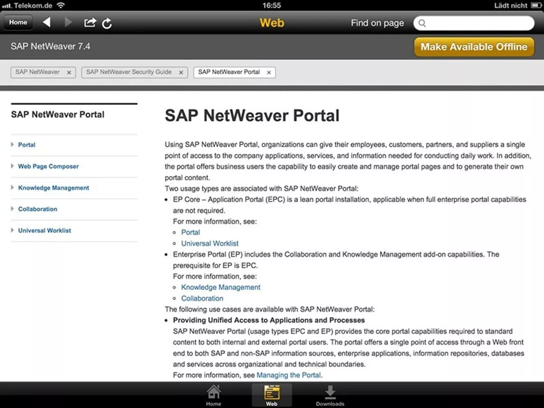The height and width of the screenshot is (408, 544).
Task: Go back with the left arrow icon
Action: tap(47, 22)
